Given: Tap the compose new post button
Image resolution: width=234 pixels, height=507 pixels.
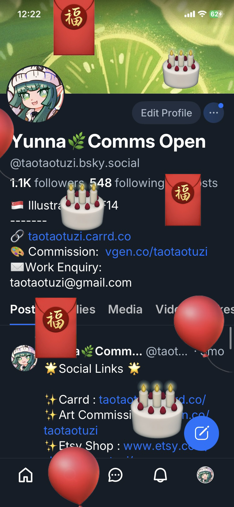Looking at the screenshot, I should tap(202, 433).
